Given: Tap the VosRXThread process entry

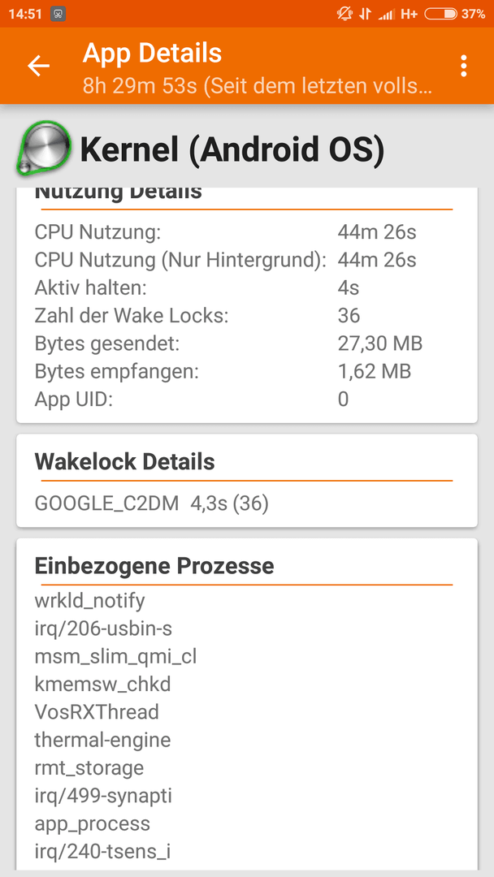Looking at the screenshot, I should pos(97,712).
